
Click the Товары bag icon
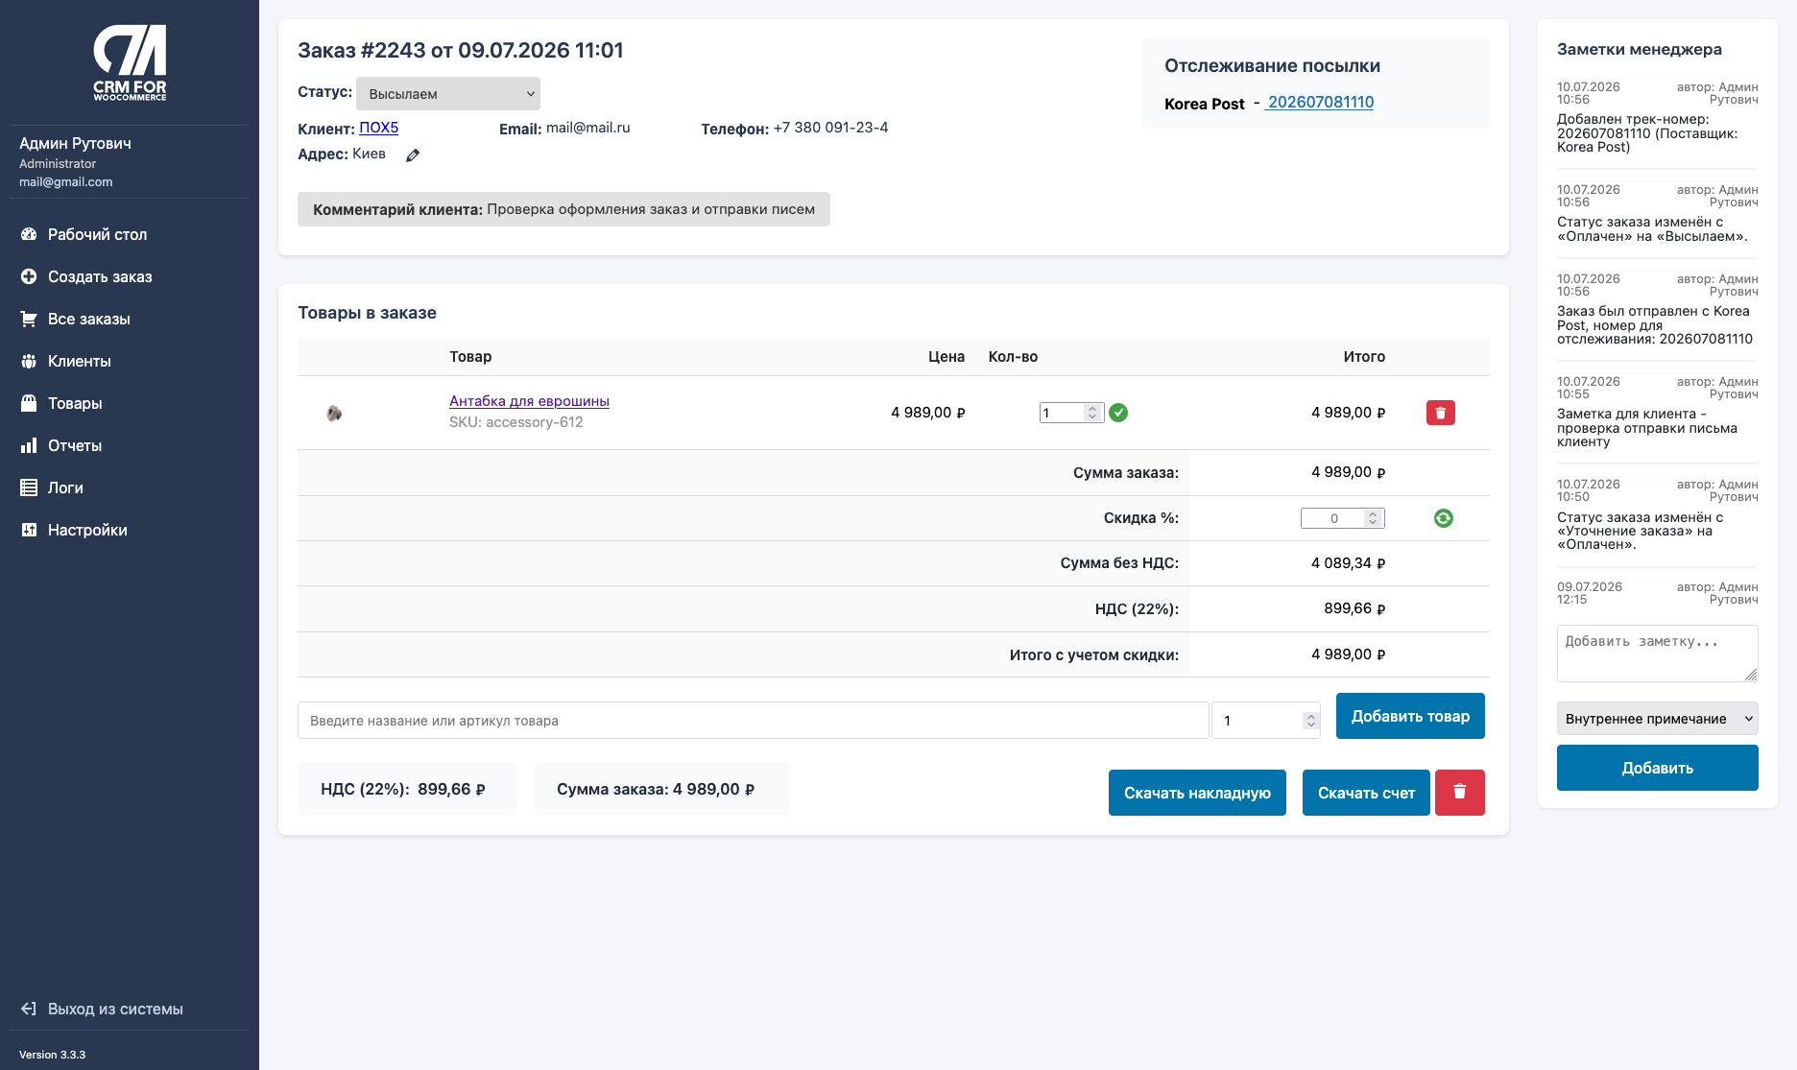(29, 403)
